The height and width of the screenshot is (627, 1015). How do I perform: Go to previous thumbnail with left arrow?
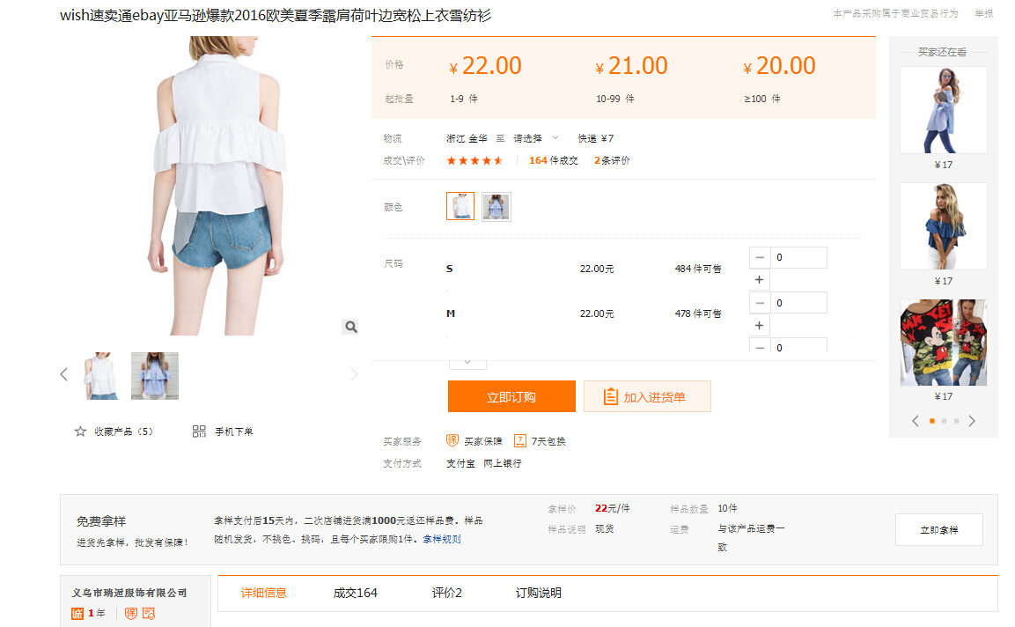pyautogui.click(x=63, y=374)
